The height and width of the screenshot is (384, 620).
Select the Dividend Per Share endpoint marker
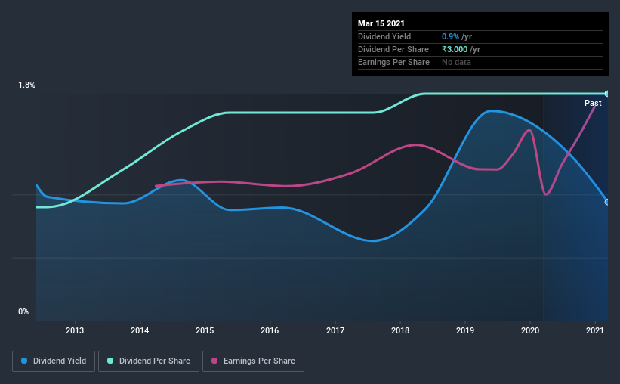coord(606,94)
